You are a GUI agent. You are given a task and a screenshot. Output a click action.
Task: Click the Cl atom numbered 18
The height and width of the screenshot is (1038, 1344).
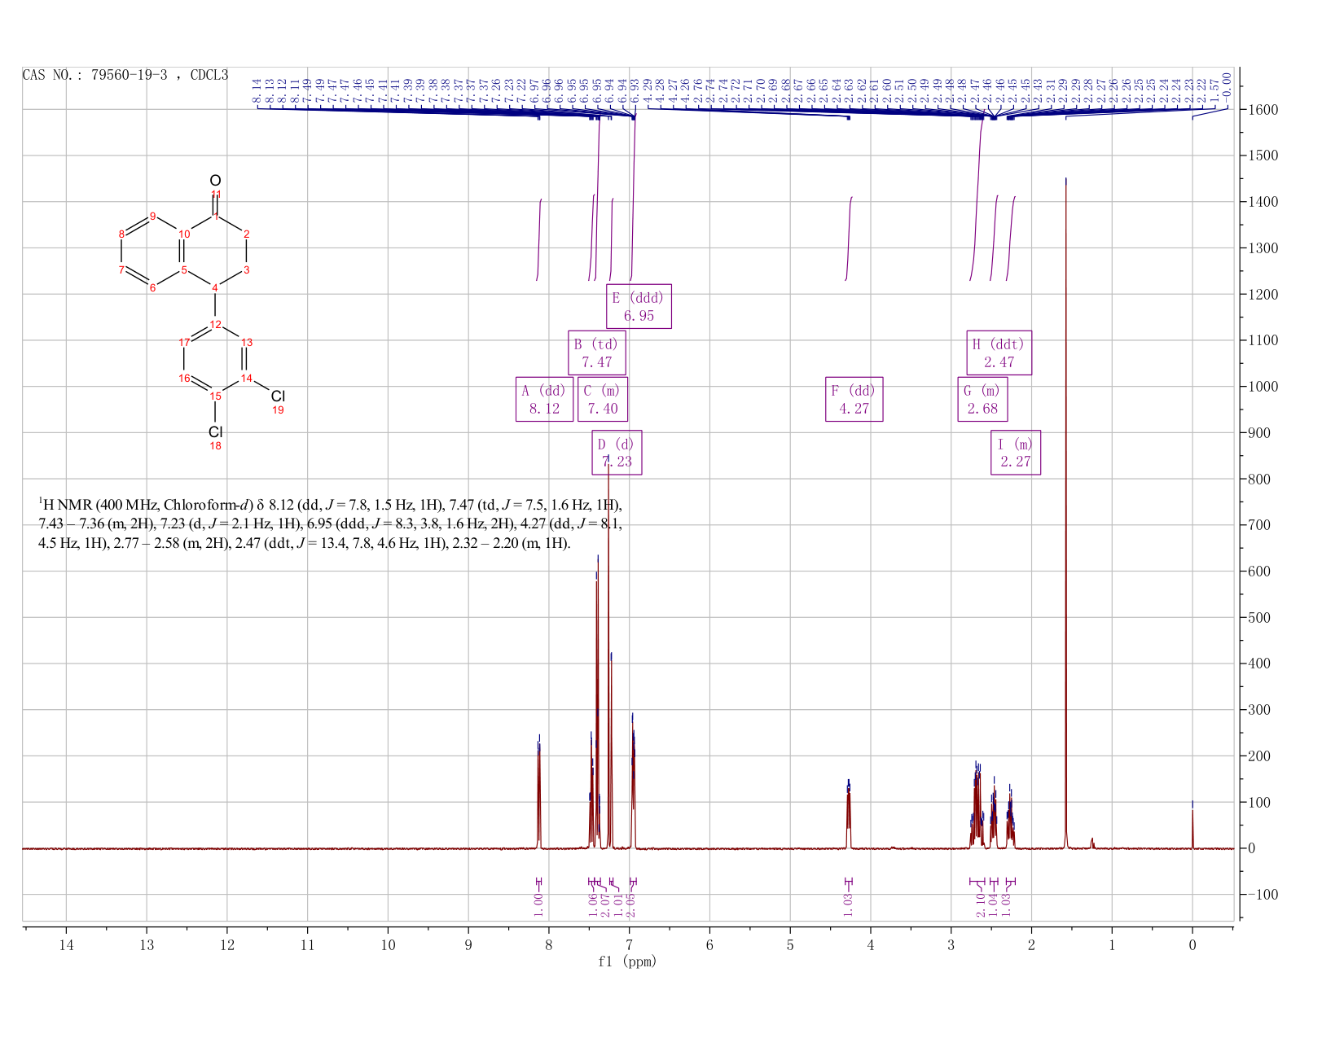point(215,431)
